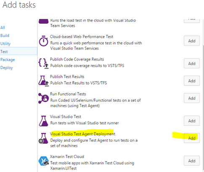204x172 pixels.
Task: Click 'Publish Test Results to VSTS/TFS' description
Action: pos(79,83)
